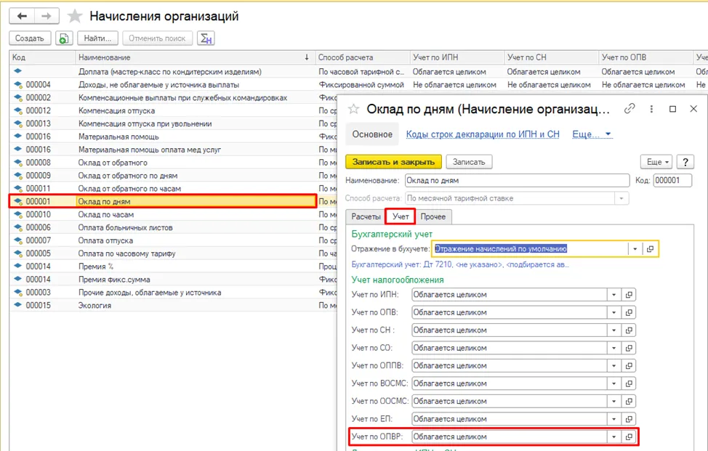Click the Учет по ИПН column header

coord(456,57)
